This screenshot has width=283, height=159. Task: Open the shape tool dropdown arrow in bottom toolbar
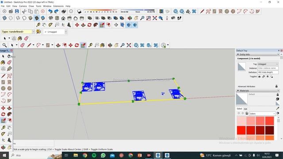tap(52, 45)
